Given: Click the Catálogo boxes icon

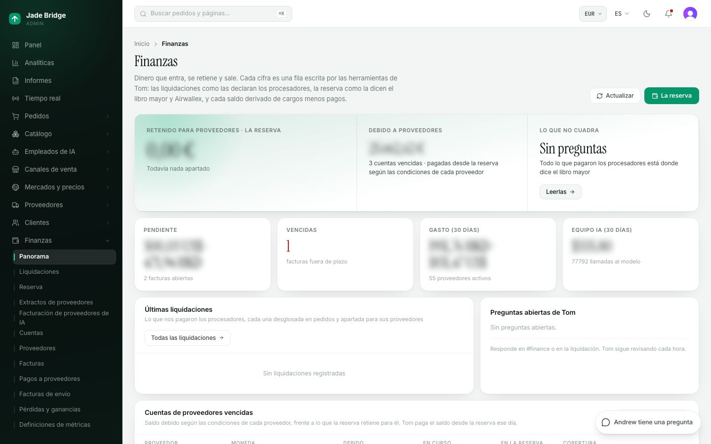Looking at the screenshot, I should coord(15,134).
